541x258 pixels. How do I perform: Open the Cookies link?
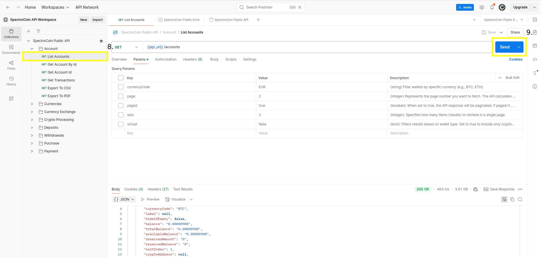click(516, 59)
